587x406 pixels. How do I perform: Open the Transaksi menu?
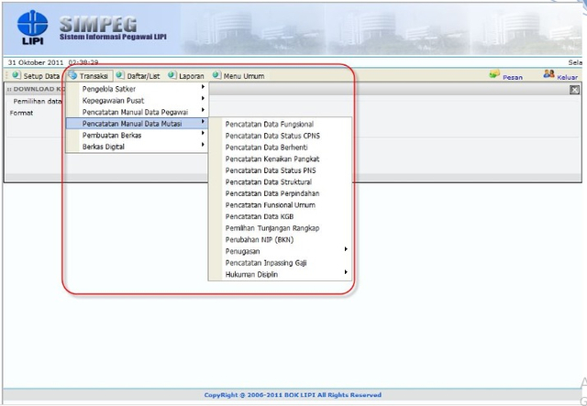point(94,76)
